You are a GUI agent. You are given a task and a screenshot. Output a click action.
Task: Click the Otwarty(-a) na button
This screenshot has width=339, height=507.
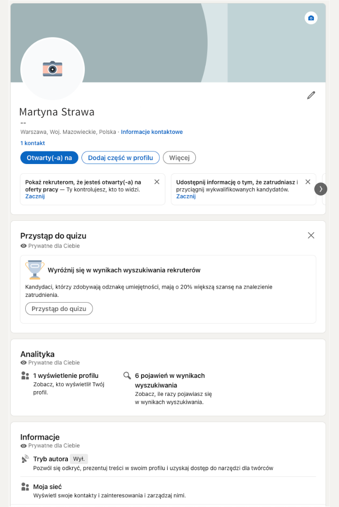pos(49,158)
